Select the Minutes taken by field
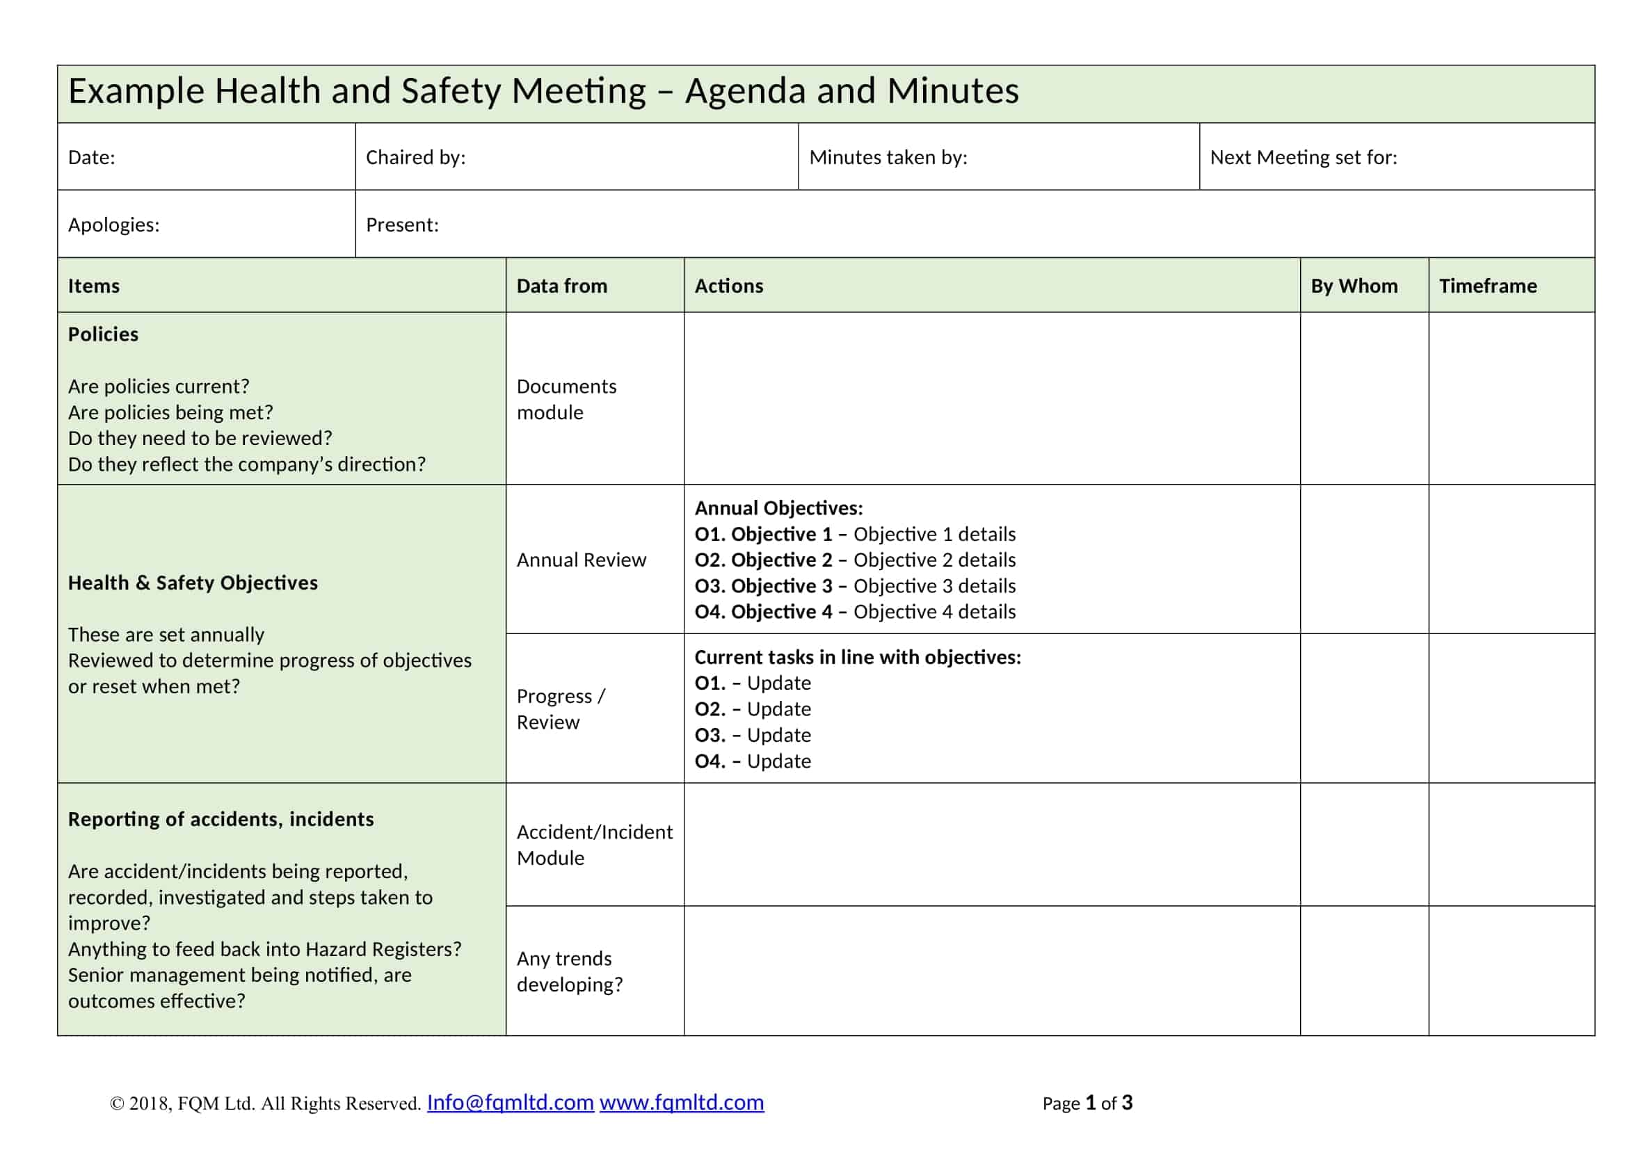Image resolution: width=1627 pixels, height=1150 pixels. click(x=997, y=157)
